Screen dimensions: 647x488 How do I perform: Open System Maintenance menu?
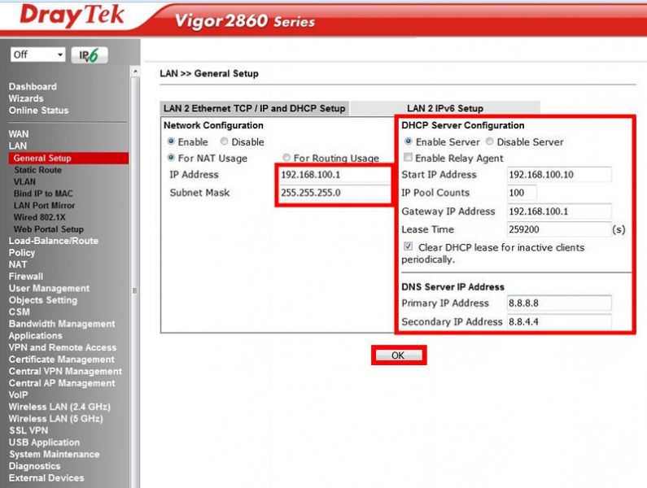[x=55, y=455]
